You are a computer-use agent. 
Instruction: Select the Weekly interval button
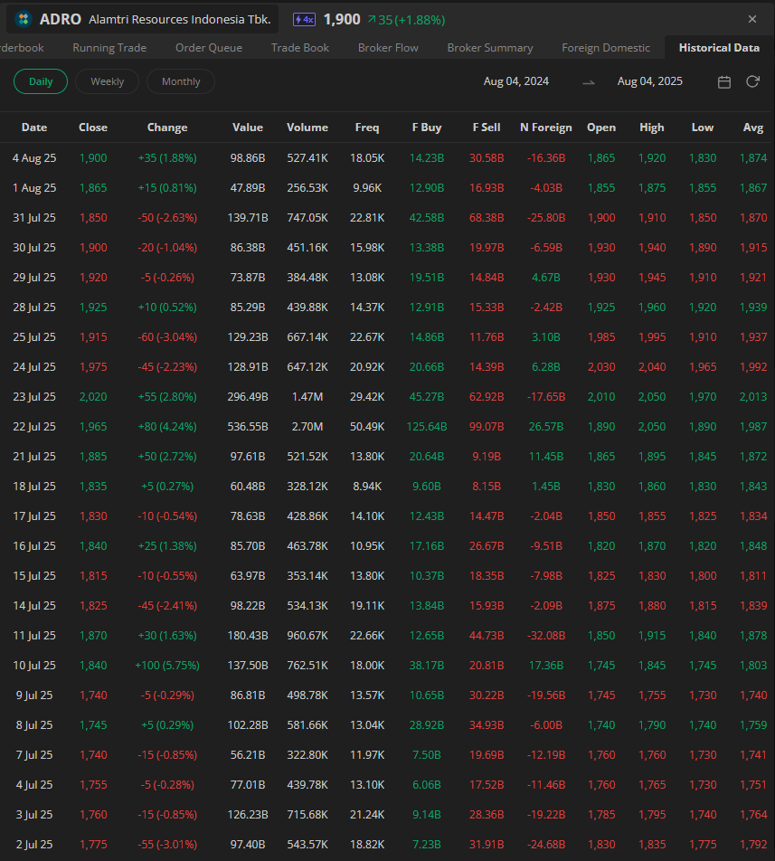pyautogui.click(x=107, y=81)
